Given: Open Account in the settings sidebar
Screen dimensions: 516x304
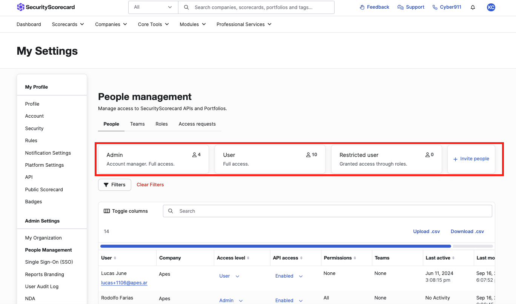Looking at the screenshot, I should click(x=34, y=116).
